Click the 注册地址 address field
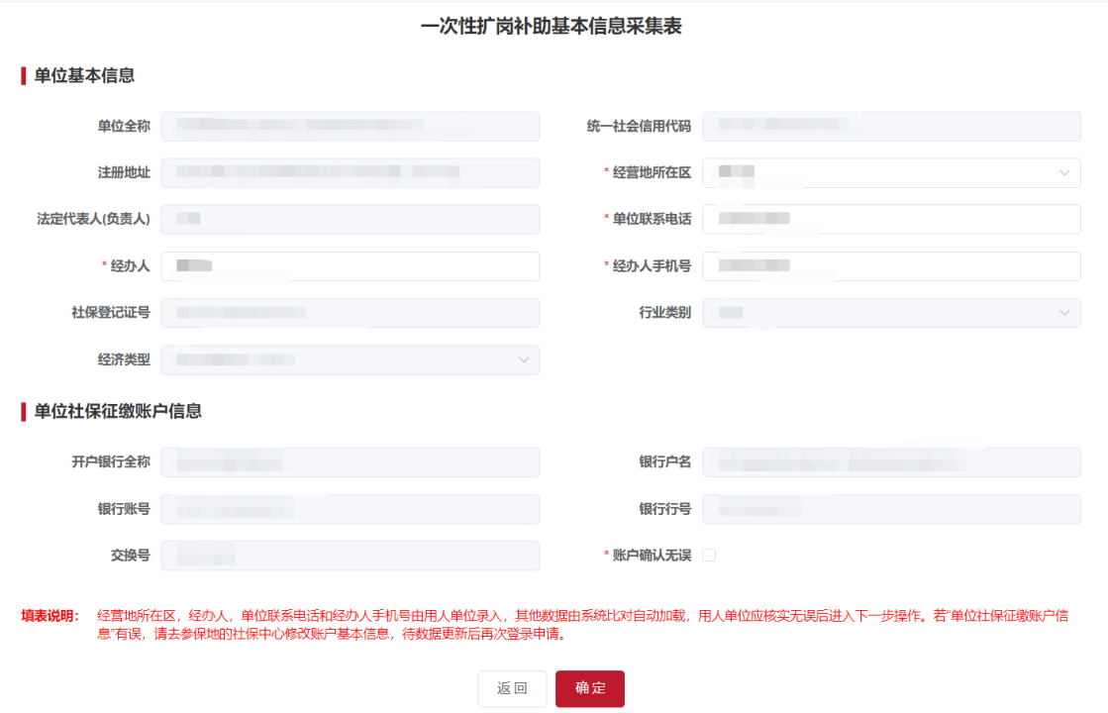The height and width of the screenshot is (713, 1108). [350, 172]
